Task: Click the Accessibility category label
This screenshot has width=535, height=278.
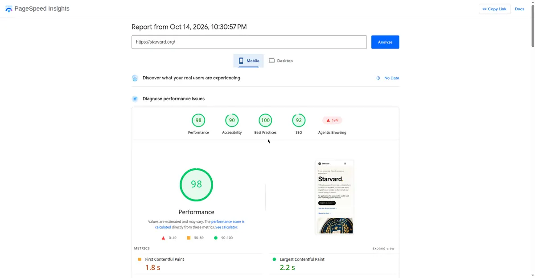Action: 232,132
